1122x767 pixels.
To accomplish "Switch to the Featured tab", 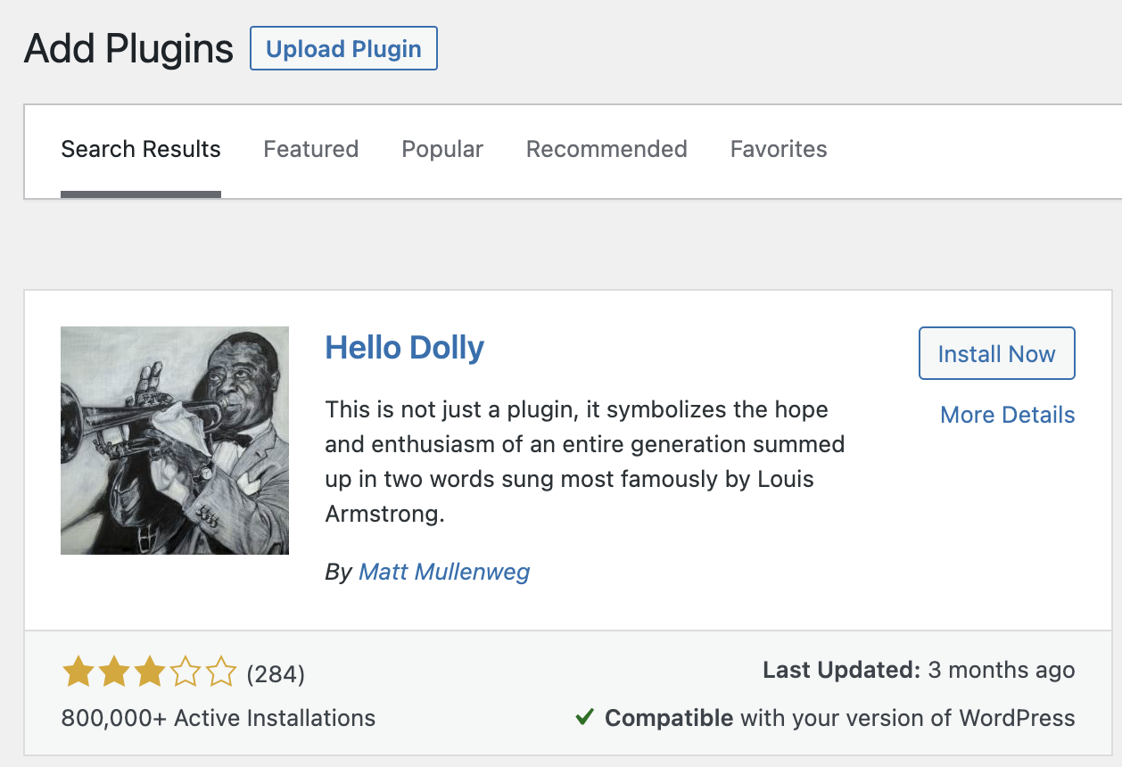I will click(x=311, y=149).
